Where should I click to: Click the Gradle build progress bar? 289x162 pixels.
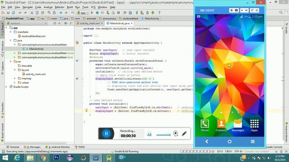pos(195,152)
